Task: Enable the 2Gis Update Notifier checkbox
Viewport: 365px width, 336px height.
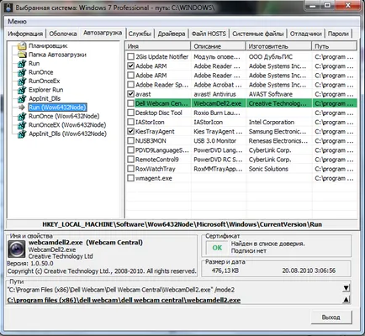Action: tap(130, 56)
